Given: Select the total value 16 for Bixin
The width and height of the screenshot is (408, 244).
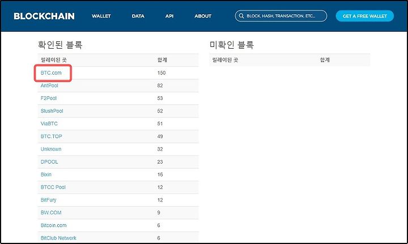Looking at the screenshot, I should click(x=160, y=174).
